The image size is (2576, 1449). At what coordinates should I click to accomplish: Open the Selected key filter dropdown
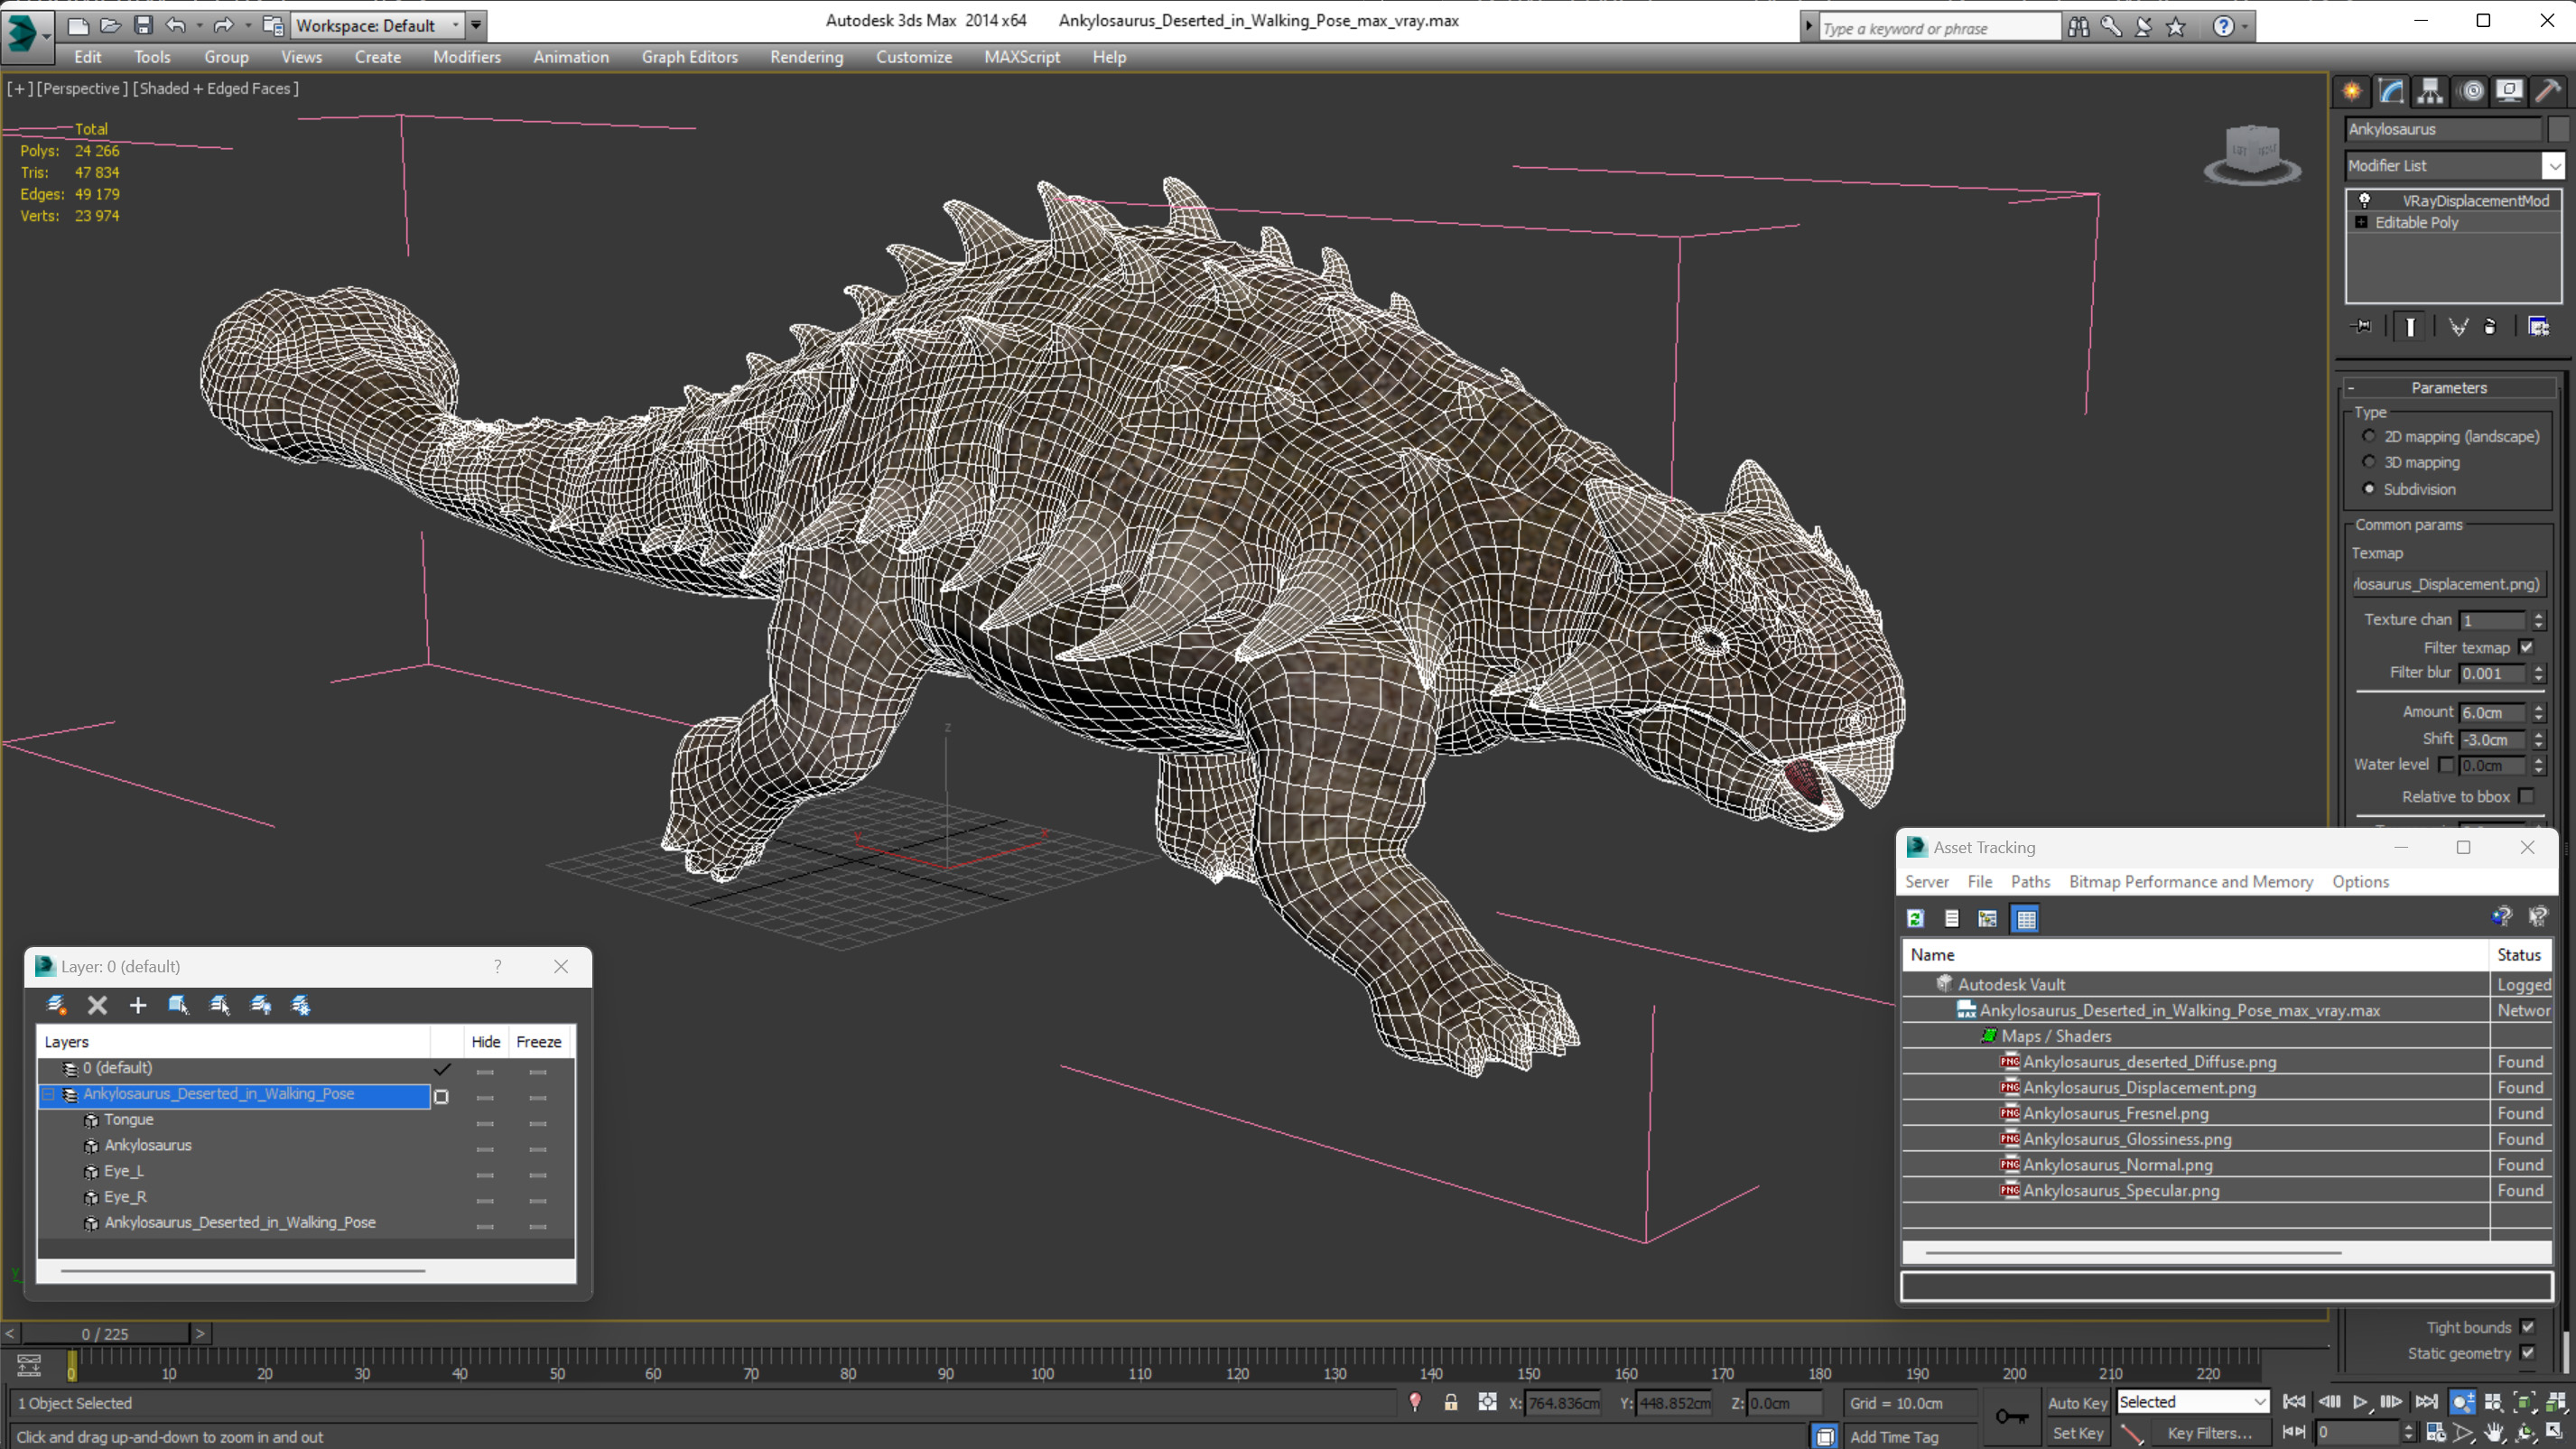coord(2192,1402)
